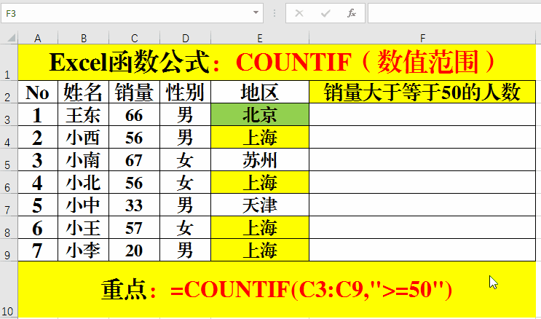Click the sales cell '66'
The width and height of the screenshot is (541, 319).
135,114
